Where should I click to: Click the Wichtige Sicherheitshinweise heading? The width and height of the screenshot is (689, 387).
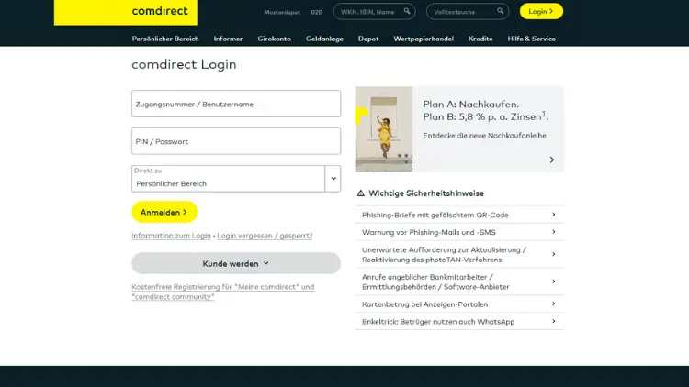point(426,193)
